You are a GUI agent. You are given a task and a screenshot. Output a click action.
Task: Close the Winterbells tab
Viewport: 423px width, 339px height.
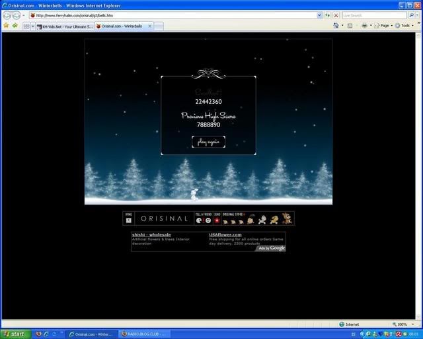click(x=150, y=26)
